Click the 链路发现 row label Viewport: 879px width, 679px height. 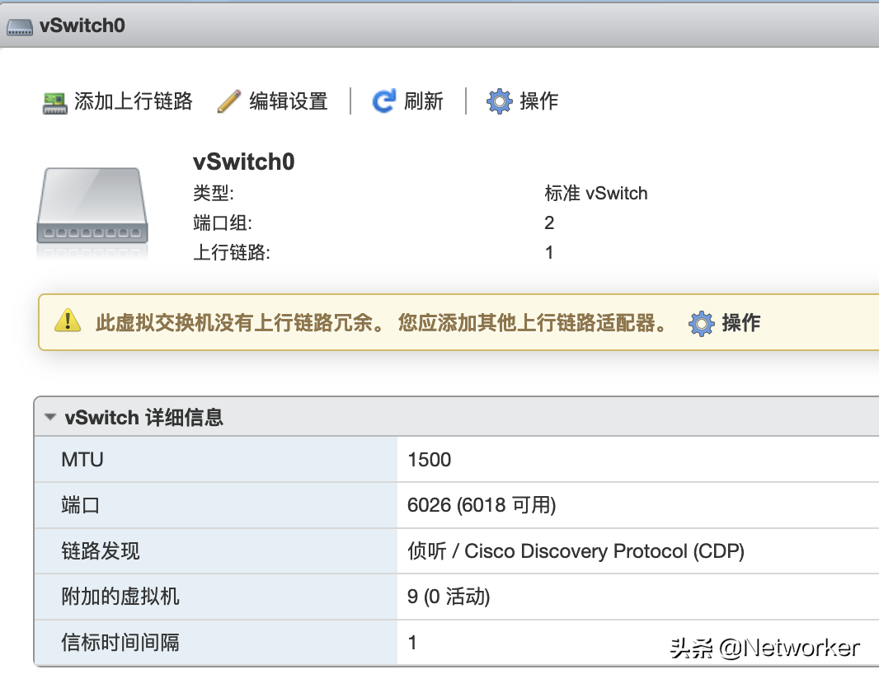click(101, 551)
